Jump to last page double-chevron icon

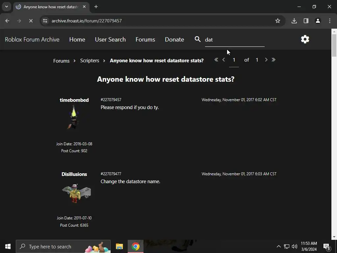(x=273, y=60)
